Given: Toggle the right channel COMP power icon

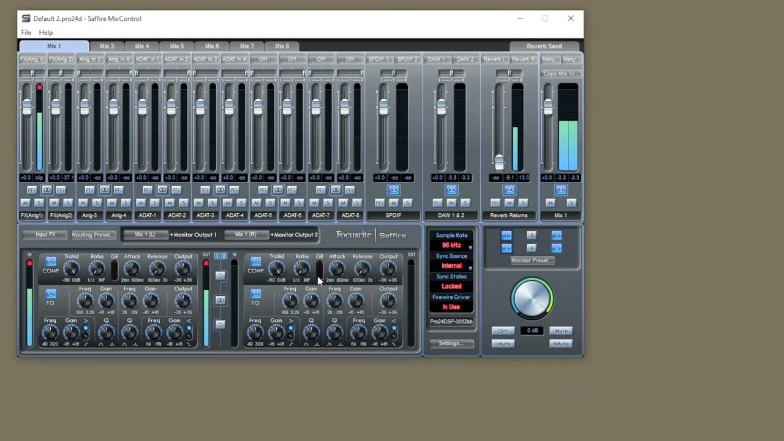Looking at the screenshot, I should click(256, 262).
